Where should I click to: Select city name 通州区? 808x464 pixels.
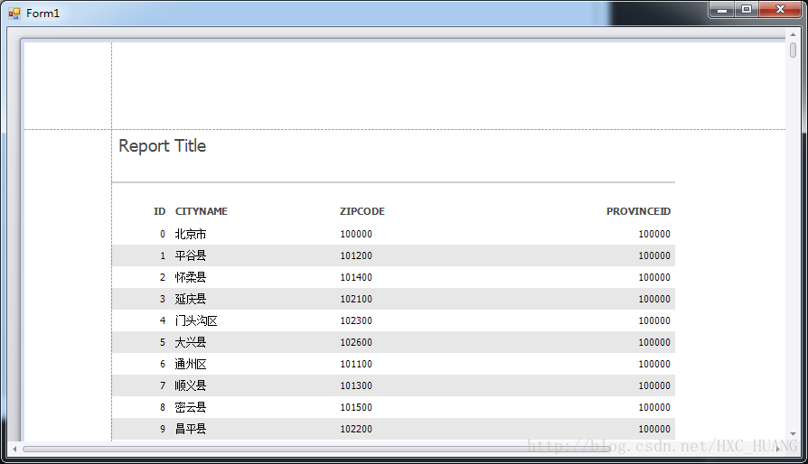coord(191,364)
